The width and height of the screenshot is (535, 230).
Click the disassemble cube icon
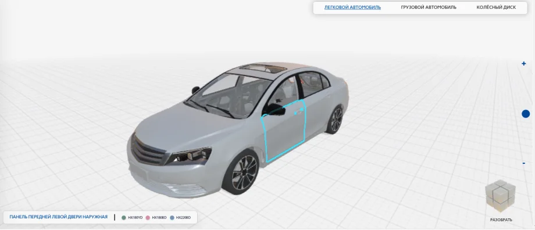[500, 196]
